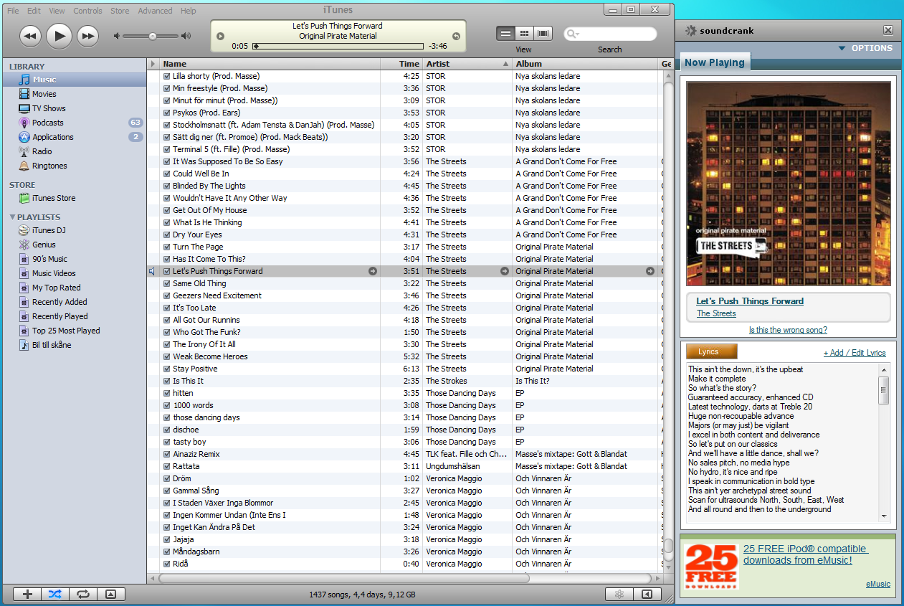Toggle checkbox for Could Well Be In
The height and width of the screenshot is (606, 904).
[167, 174]
